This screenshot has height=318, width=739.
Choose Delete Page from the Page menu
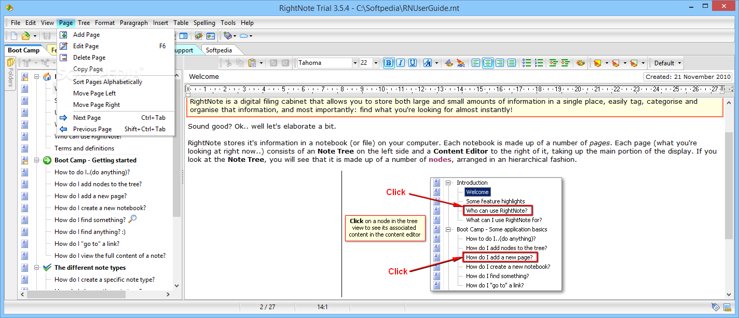coord(89,58)
